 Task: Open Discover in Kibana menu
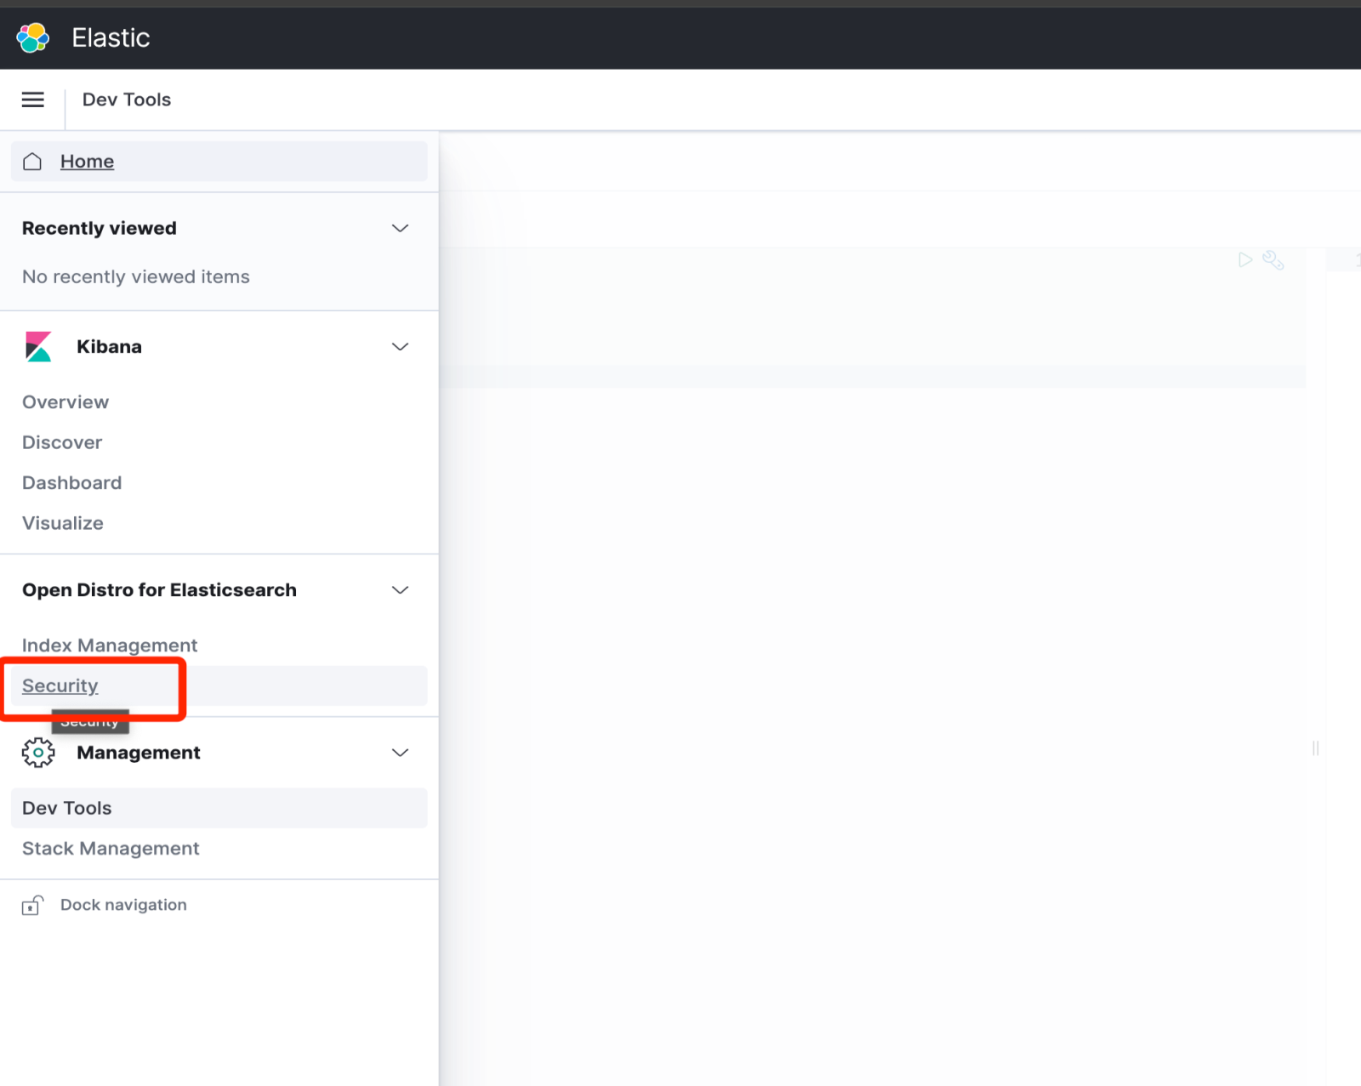tap(62, 443)
